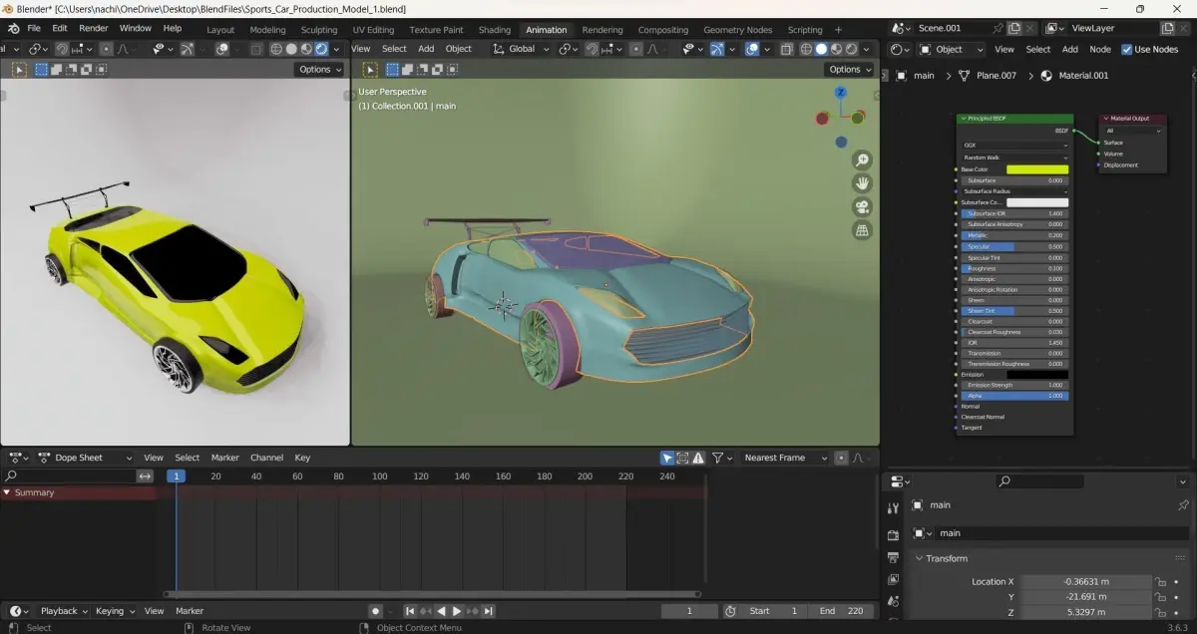Choose wireframe shading in right viewport header
This screenshot has width=1197, height=634.
pyautogui.click(x=806, y=49)
